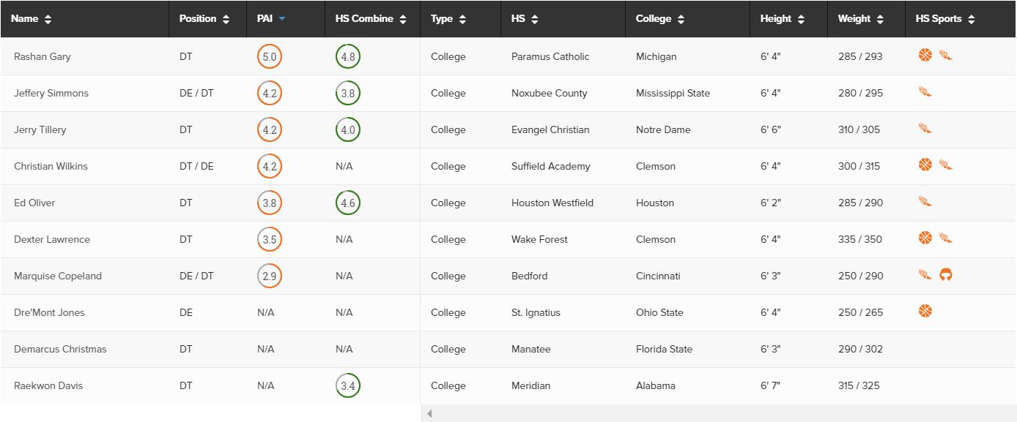Click horizontal scrollbar left arrow
This screenshot has width=1017, height=422.
tap(429, 414)
